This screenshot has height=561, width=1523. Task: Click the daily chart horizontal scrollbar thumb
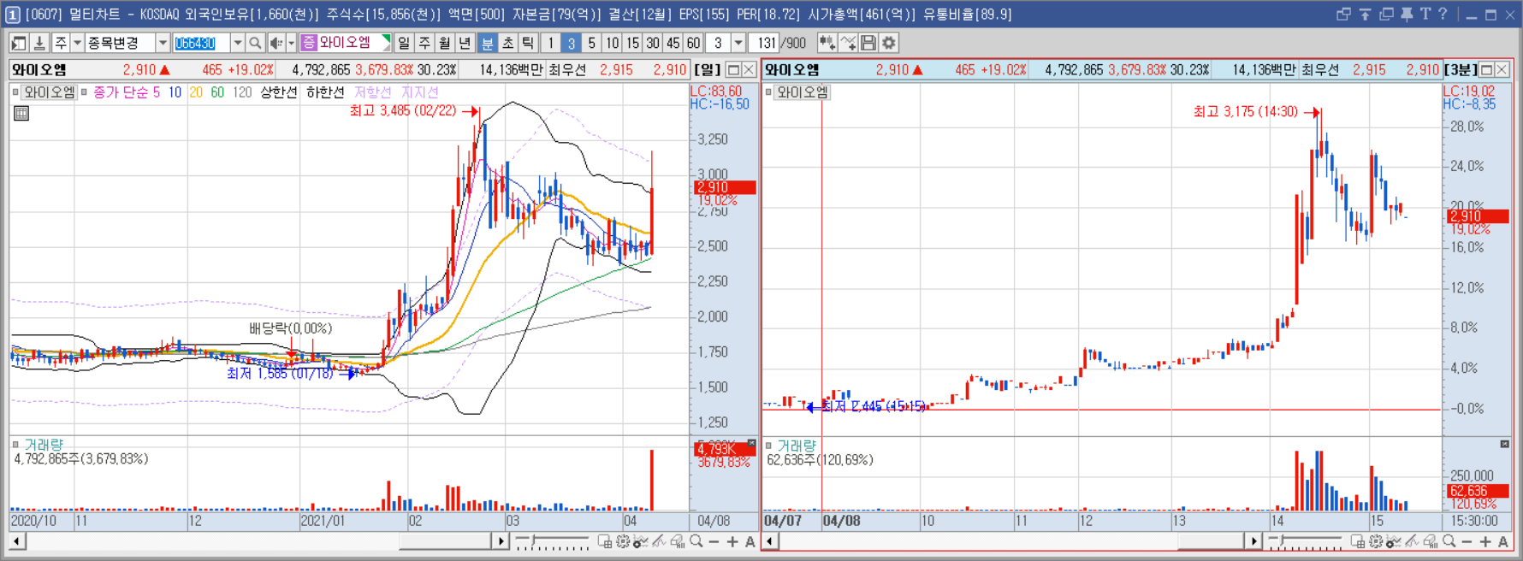445,541
